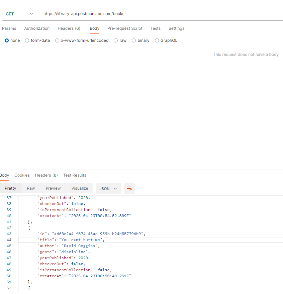Switch response view to Raw
The image size is (283, 294).
point(31,188)
